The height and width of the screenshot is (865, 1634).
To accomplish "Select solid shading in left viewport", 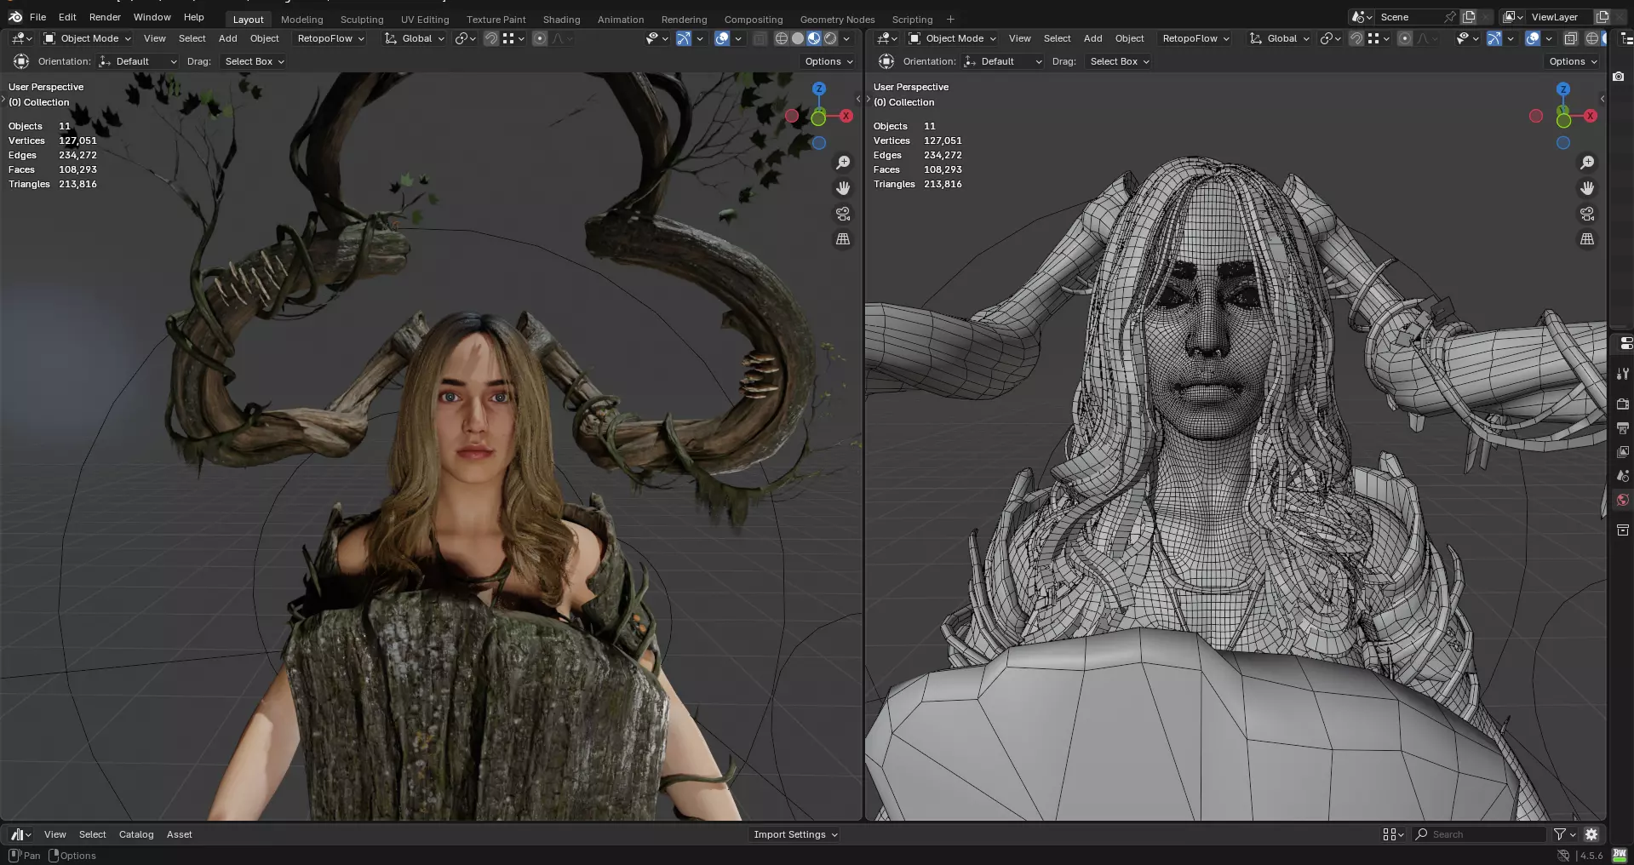I will pos(798,38).
